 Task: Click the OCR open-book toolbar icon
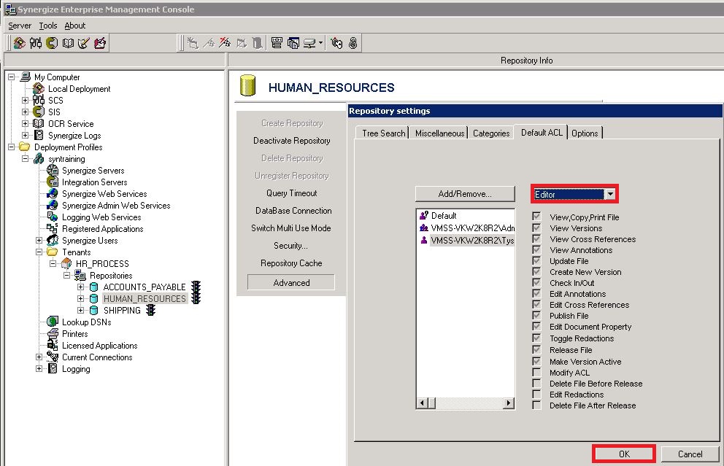tap(68, 43)
